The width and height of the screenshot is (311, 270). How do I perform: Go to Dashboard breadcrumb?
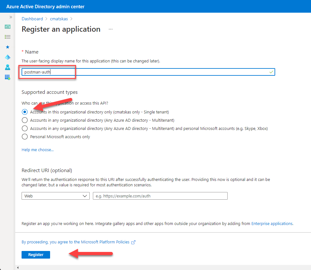coord(32,19)
